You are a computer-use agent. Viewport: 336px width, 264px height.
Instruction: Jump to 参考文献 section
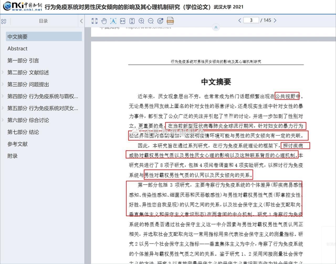[17, 144]
